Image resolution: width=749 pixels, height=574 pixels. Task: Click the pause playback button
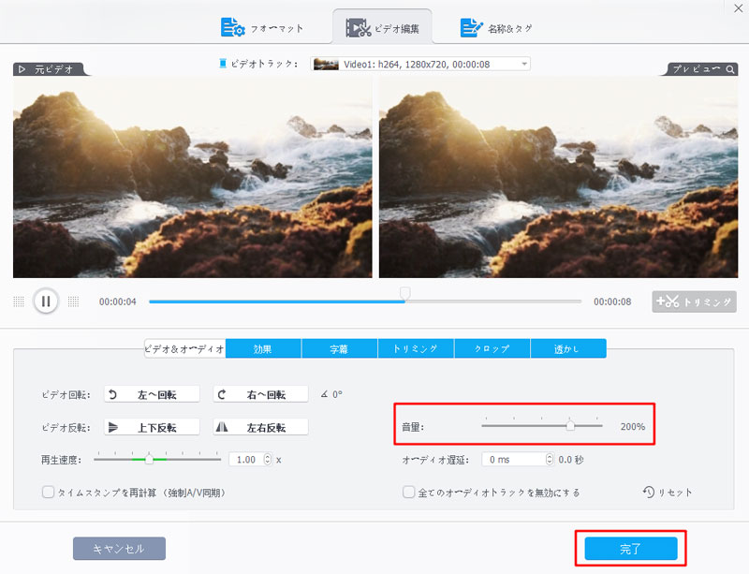(45, 302)
